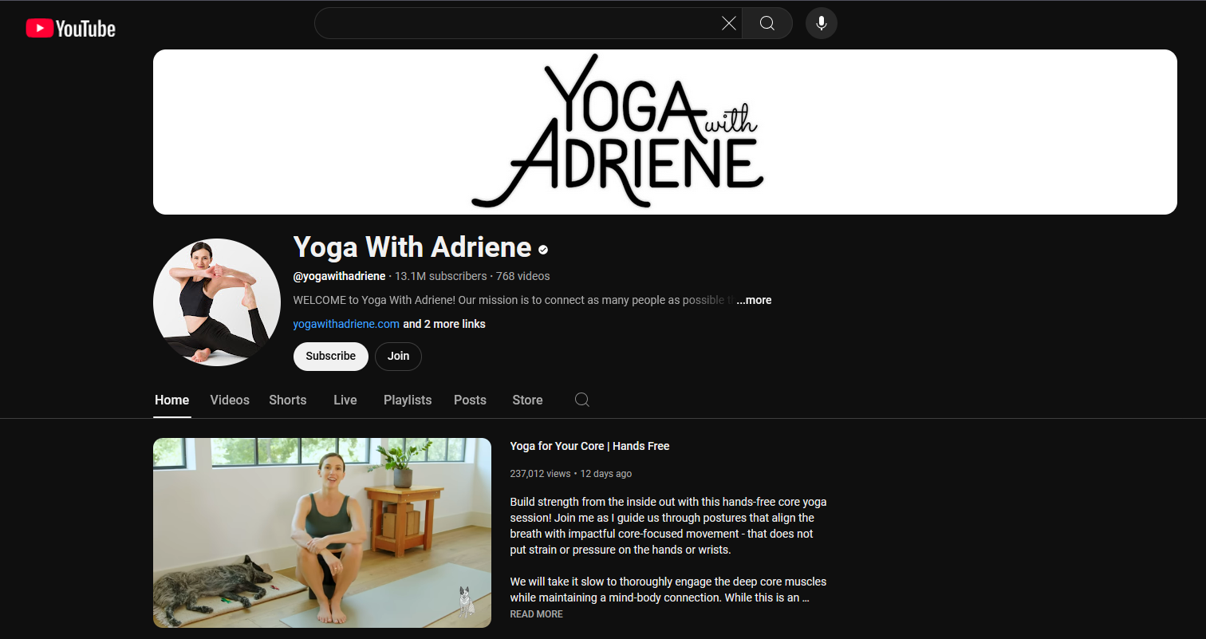Click the verified badge beside the channel name
Image resolution: width=1206 pixels, height=639 pixels.
(x=542, y=249)
